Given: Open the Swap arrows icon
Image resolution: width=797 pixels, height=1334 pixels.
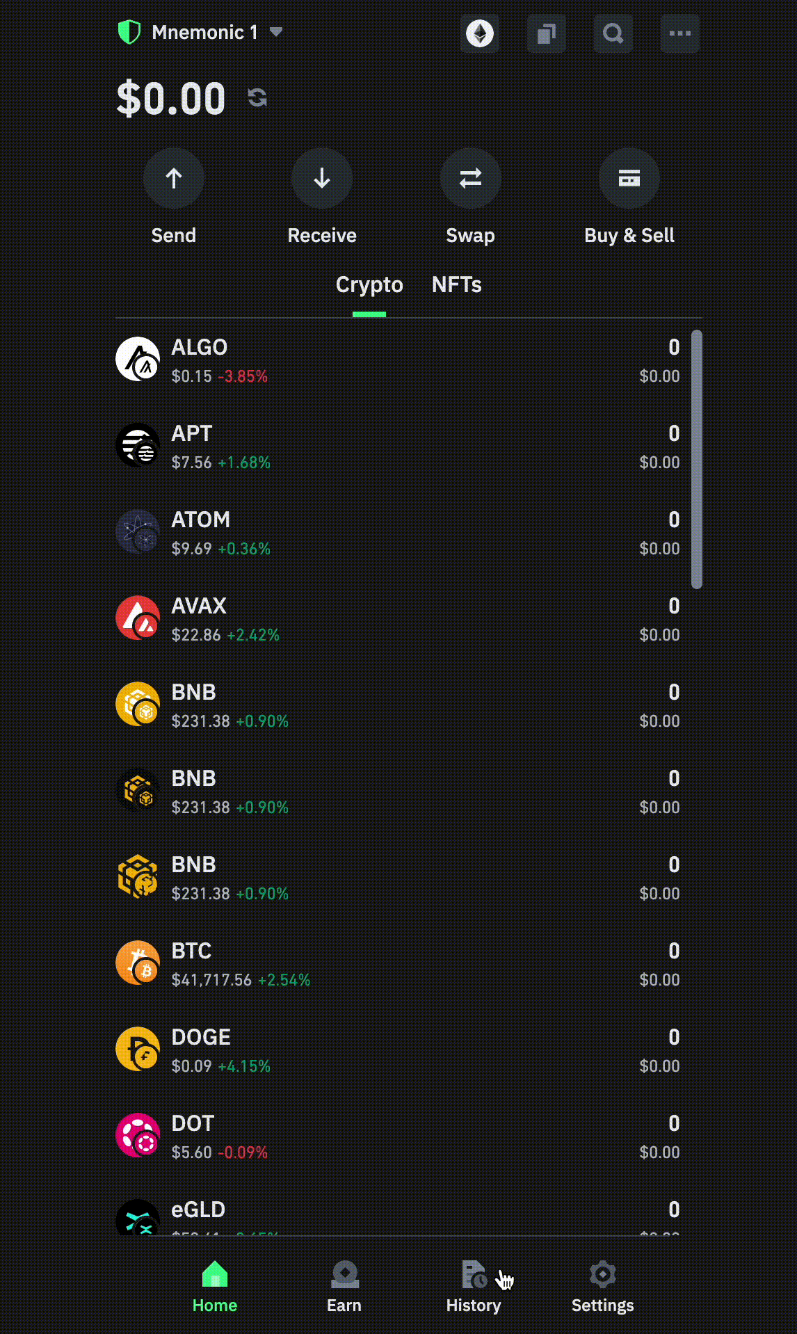Looking at the screenshot, I should (471, 179).
